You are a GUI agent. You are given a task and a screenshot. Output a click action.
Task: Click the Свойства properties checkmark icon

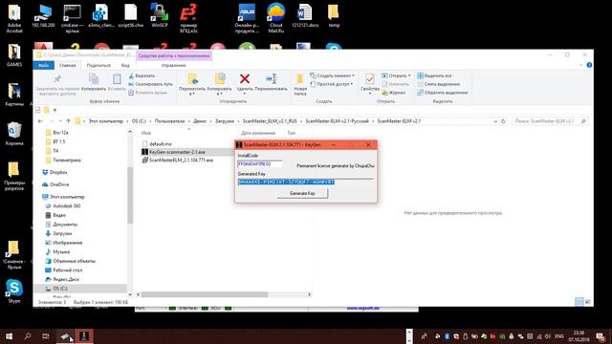(370, 79)
